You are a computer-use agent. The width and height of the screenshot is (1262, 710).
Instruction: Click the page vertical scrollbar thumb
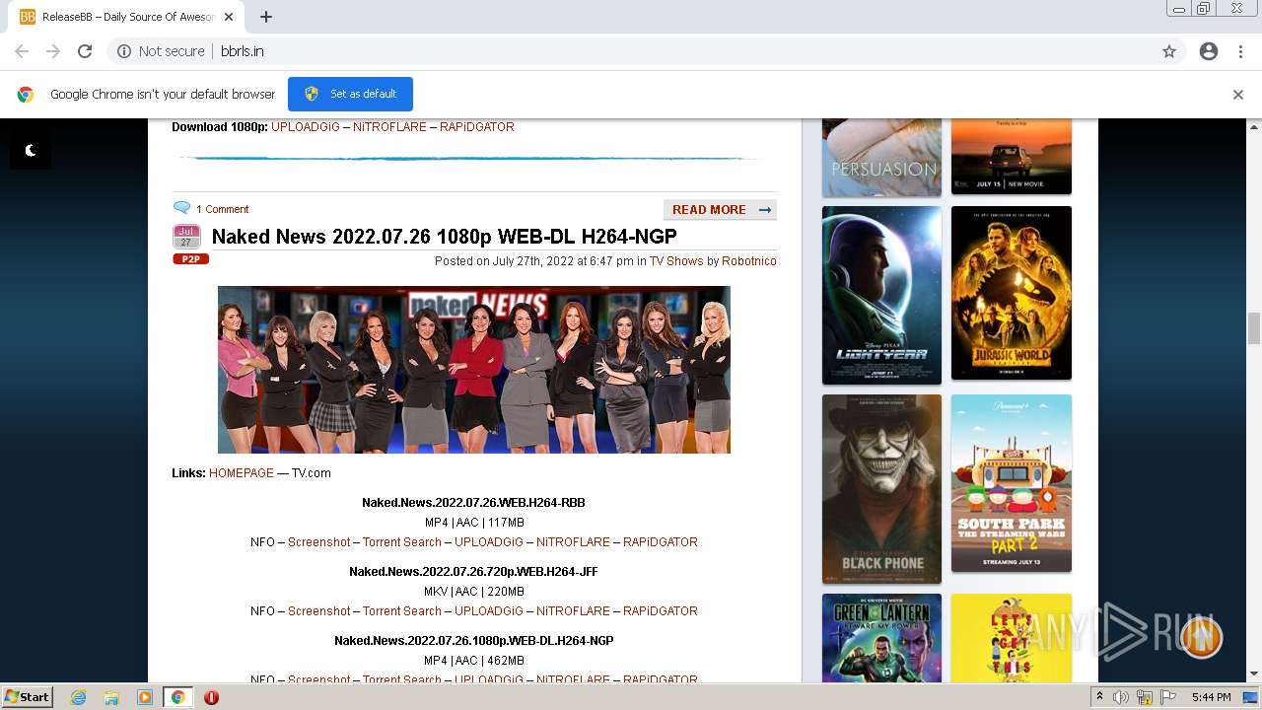pyautogui.click(x=1254, y=328)
